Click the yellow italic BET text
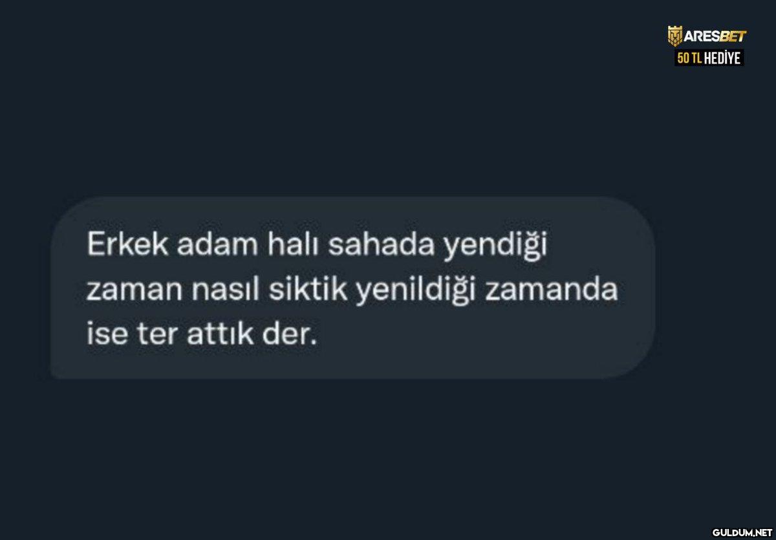The image size is (776, 540). pos(732,37)
